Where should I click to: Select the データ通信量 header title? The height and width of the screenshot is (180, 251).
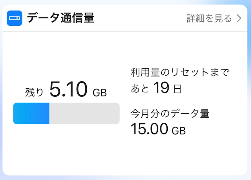tap(61, 18)
